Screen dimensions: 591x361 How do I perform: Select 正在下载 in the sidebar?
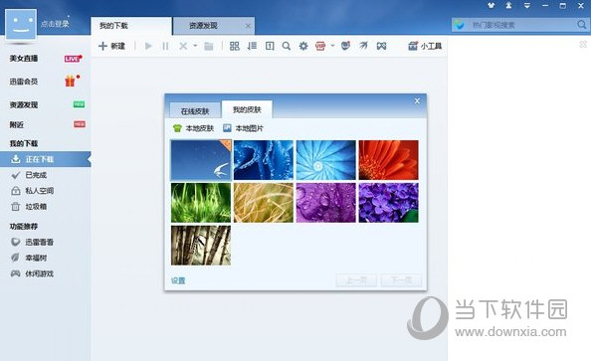[x=45, y=159]
